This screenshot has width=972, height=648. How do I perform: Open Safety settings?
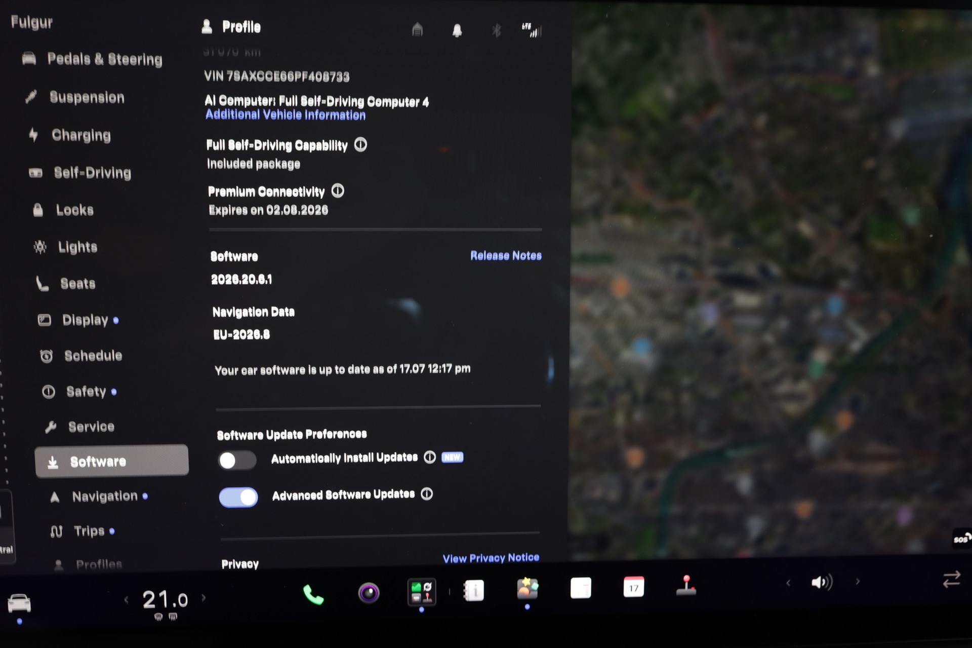pyautogui.click(x=79, y=392)
